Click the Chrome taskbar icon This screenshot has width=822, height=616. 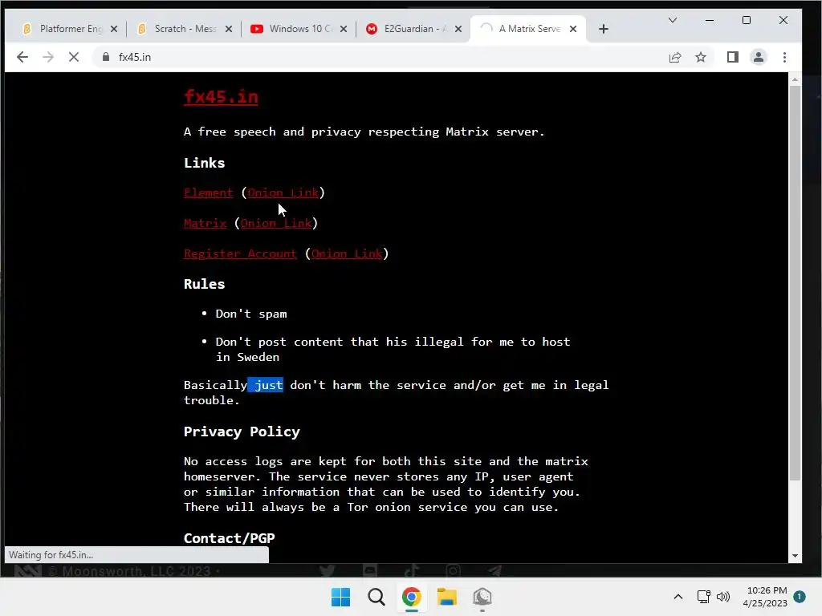[x=412, y=597]
